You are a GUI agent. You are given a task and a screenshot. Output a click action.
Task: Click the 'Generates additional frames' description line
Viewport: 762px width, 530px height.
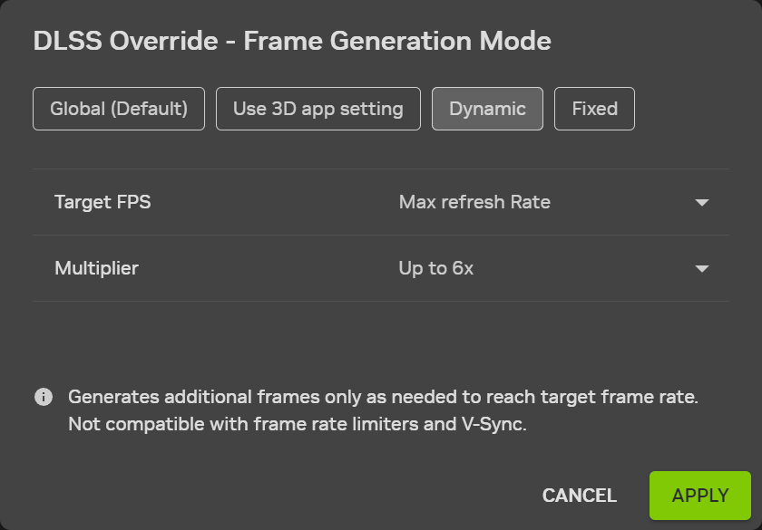(x=383, y=397)
